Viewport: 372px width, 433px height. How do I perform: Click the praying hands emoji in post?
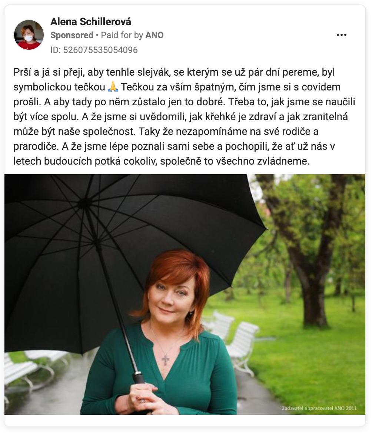[113, 87]
